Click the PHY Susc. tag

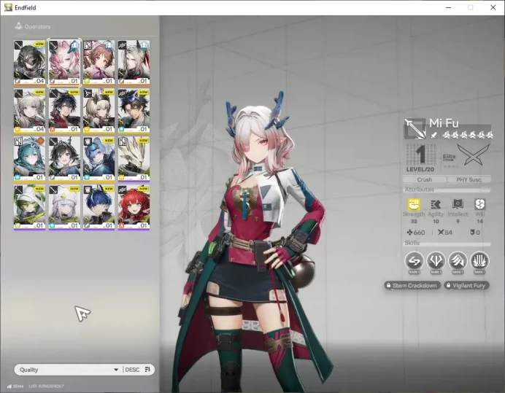pyautogui.click(x=469, y=179)
